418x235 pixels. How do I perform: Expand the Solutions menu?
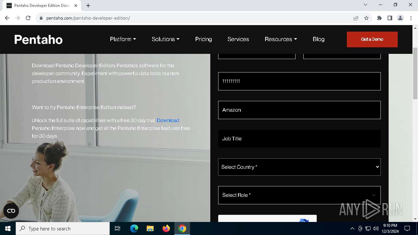(x=166, y=39)
